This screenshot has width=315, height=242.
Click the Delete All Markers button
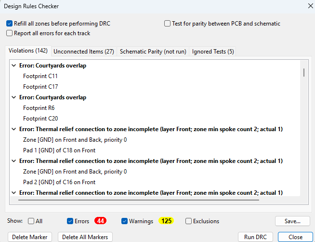point(85,237)
